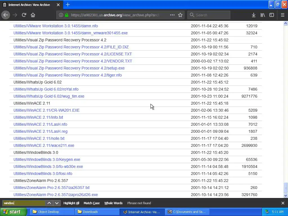Open the Library icon

[x=263, y=15]
